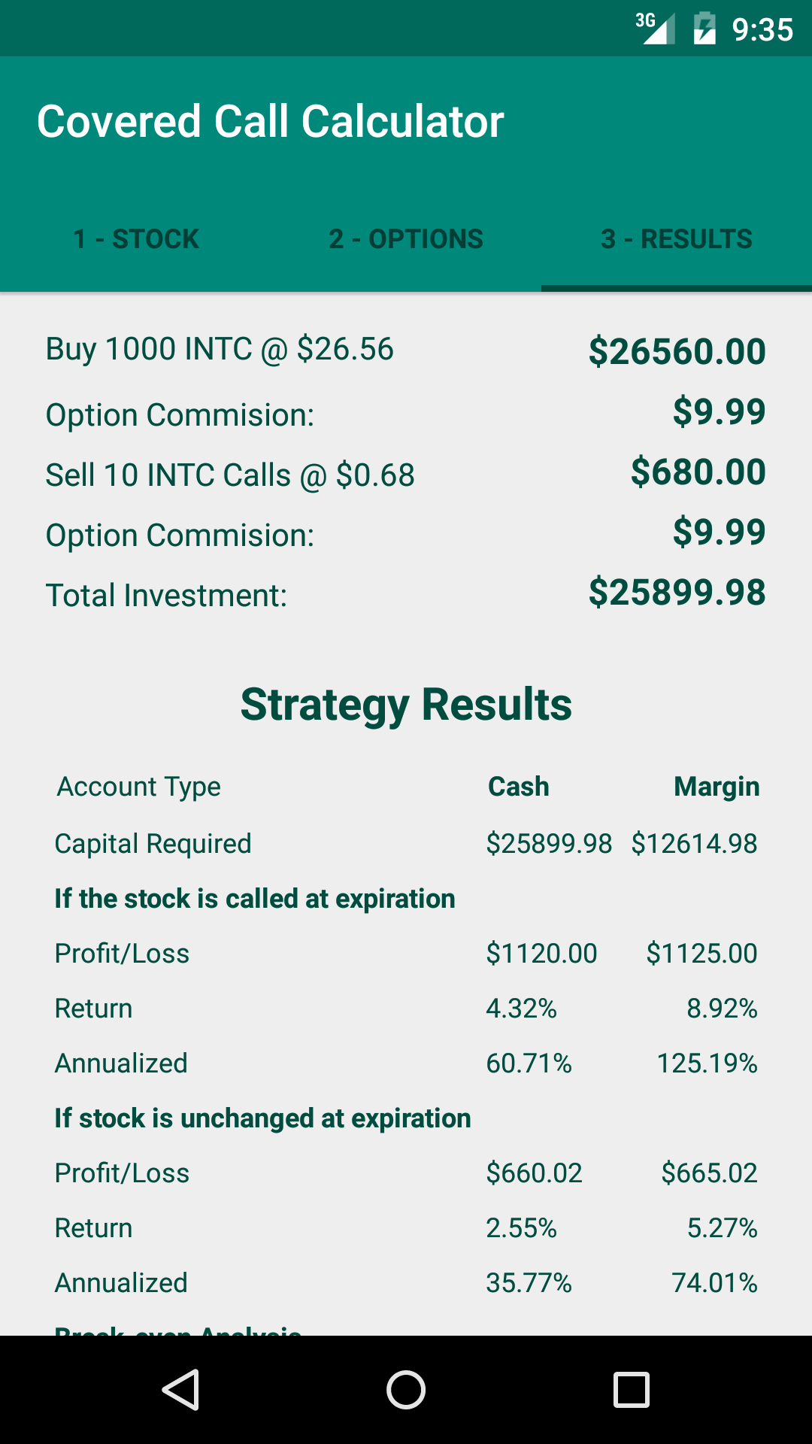Image resolution: width=812 pixels, height=1444 pixels.
Task: Tap the 3G signal strength icon
Action: (x=656, y=29)
